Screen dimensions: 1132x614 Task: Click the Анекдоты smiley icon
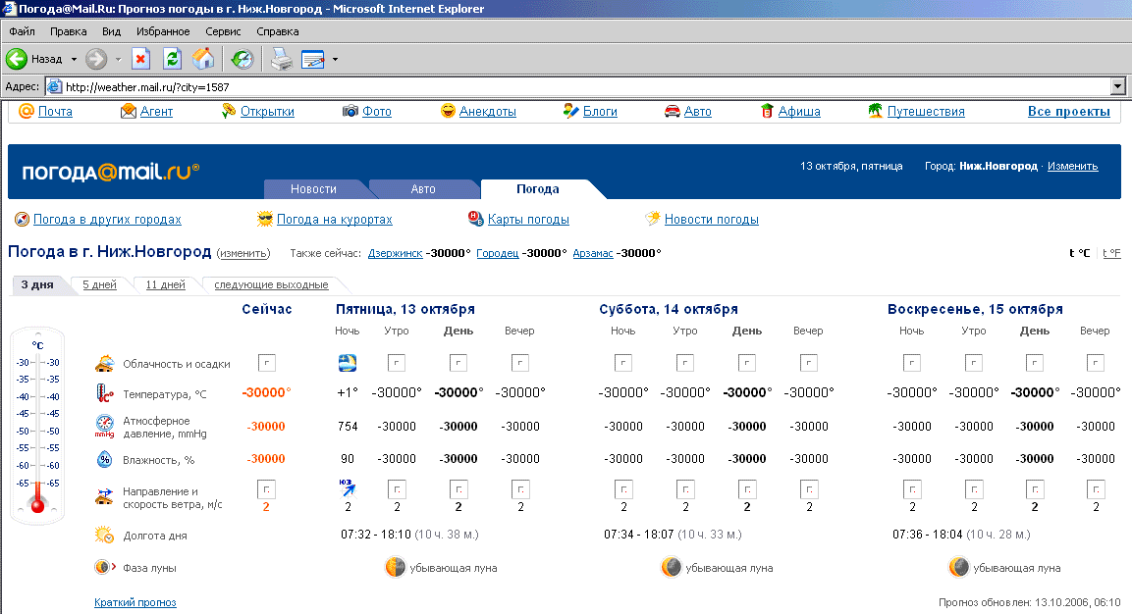(449, 111)
